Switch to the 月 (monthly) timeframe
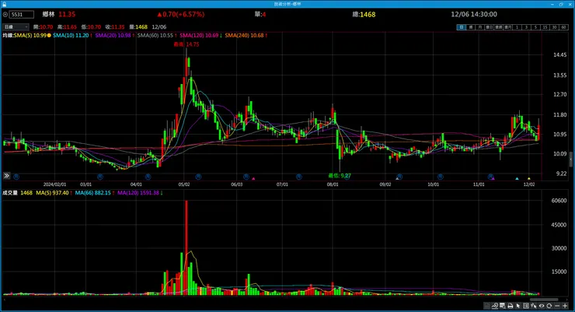This screenshot has width=575, height=312. [480, 27]
